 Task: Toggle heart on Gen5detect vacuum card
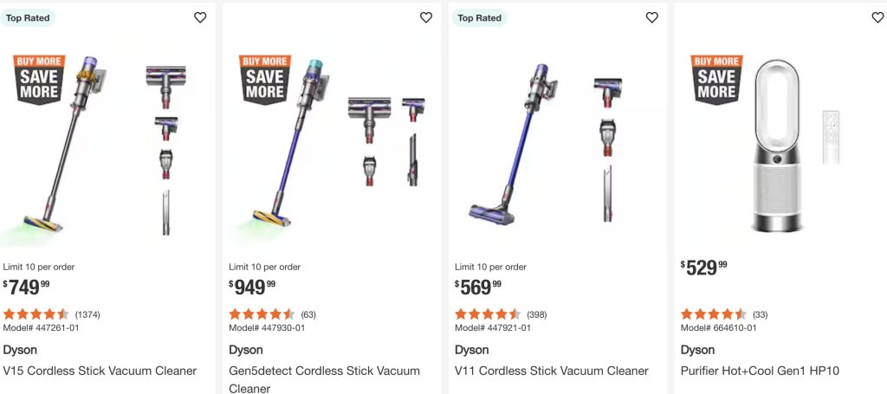[426, 17]
